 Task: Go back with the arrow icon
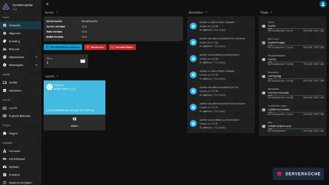[48, 4]
